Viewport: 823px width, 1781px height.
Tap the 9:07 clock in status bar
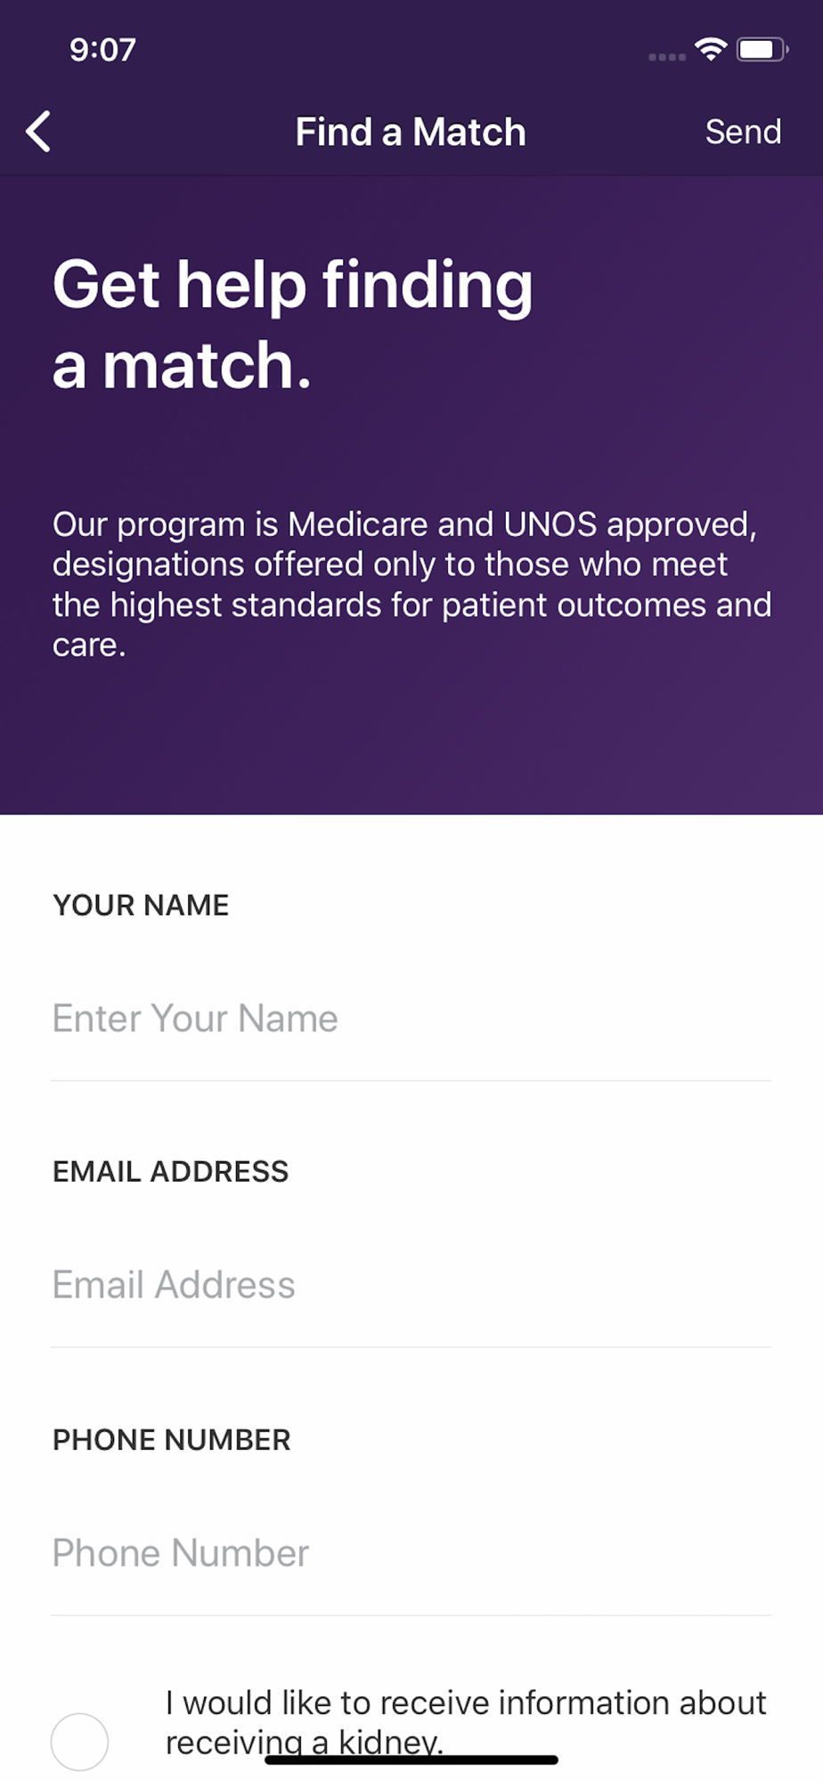(x=103, y=50)
